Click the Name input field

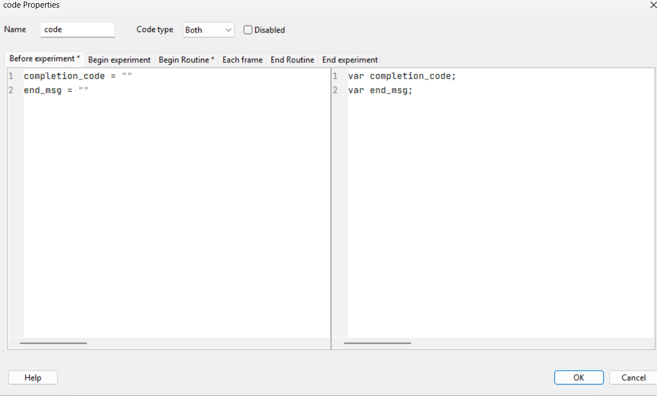pyautogui.click(x=78, y=30)
